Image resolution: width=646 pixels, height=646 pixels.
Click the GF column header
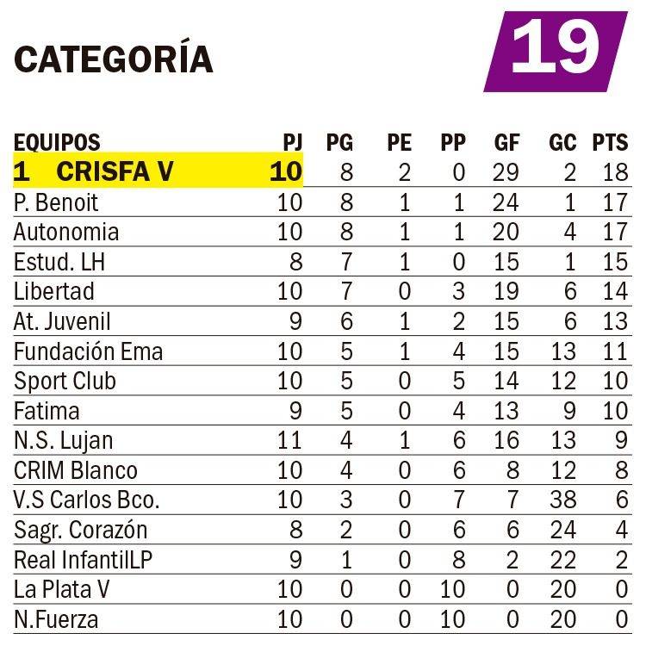(x=506, y=142)
